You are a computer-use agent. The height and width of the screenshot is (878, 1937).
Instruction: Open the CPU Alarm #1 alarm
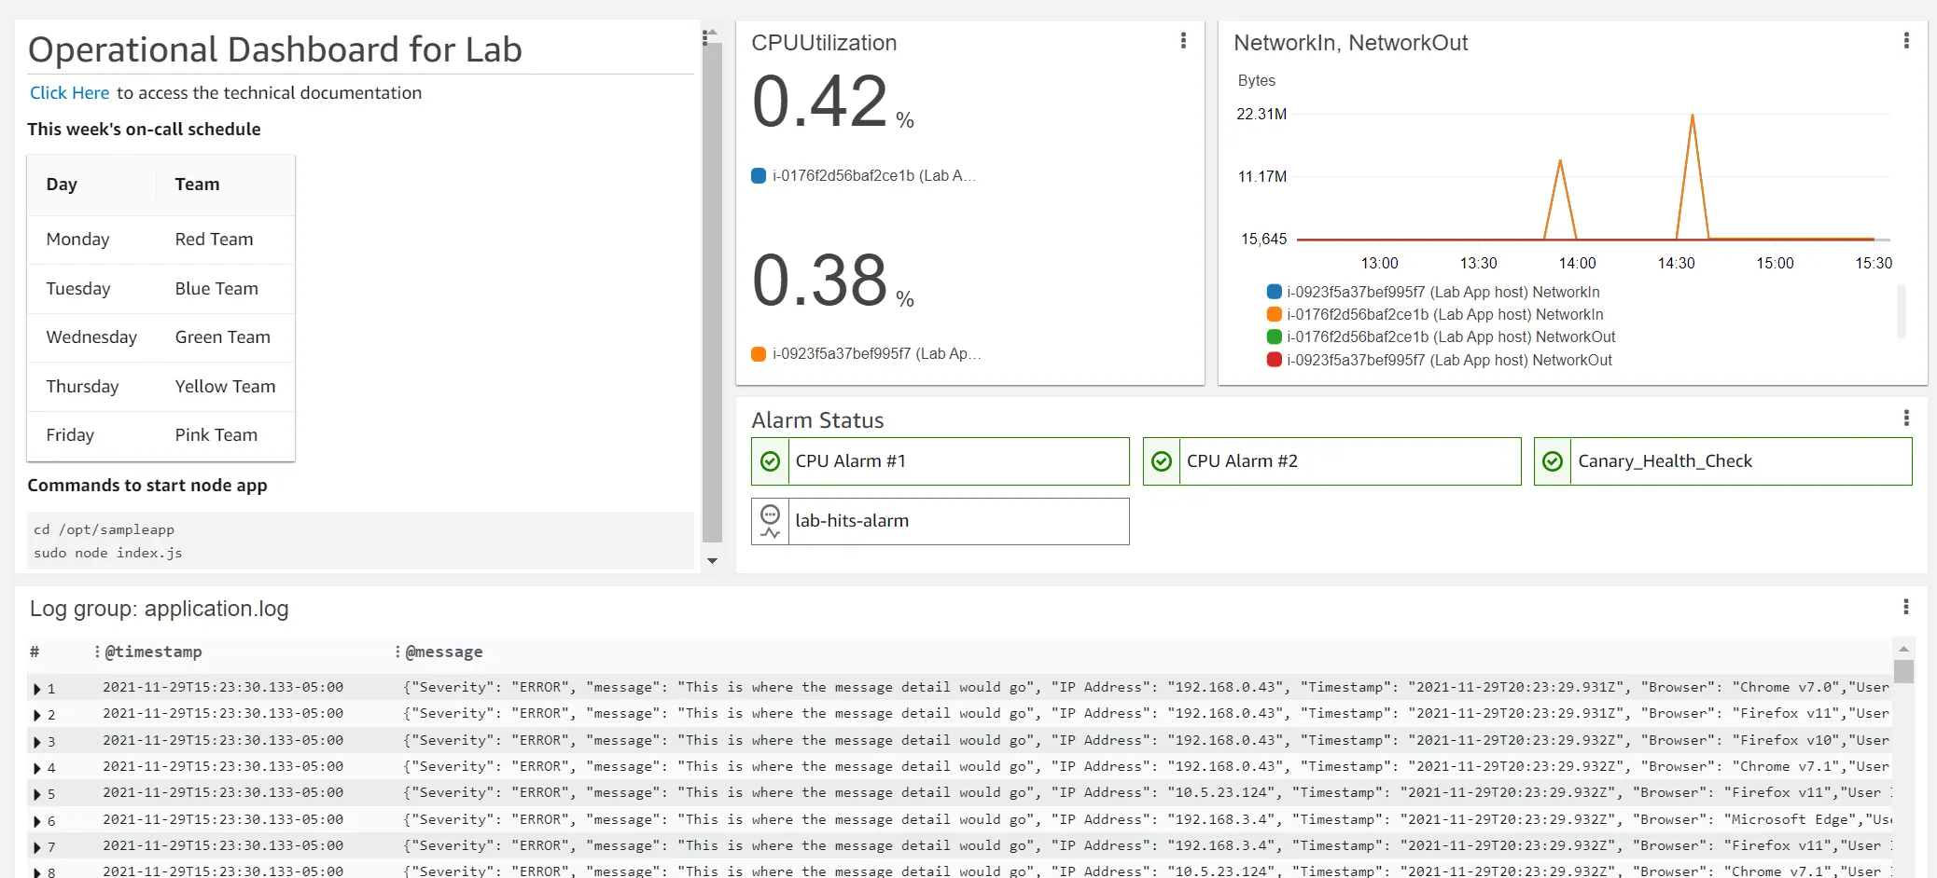941,461
